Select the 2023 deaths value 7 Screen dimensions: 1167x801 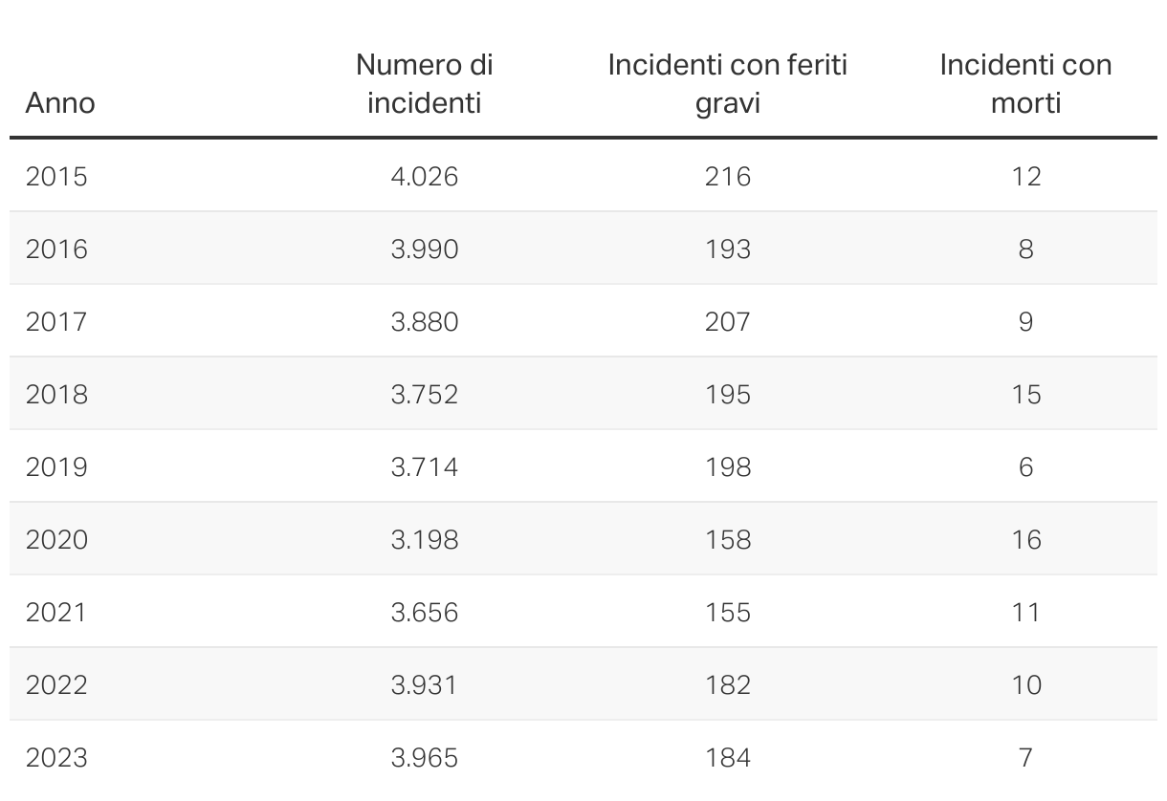click(1025, 758)
